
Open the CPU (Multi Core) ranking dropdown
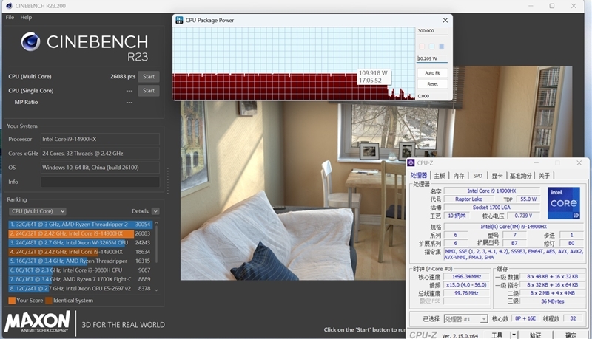coord(38,211)
